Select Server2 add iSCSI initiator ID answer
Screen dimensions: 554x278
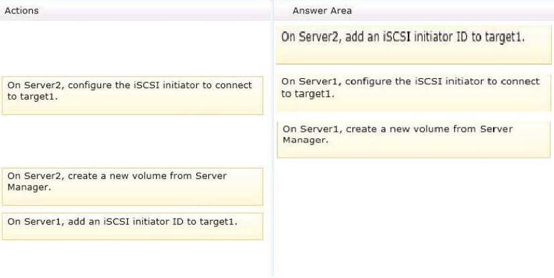[414, 45]
